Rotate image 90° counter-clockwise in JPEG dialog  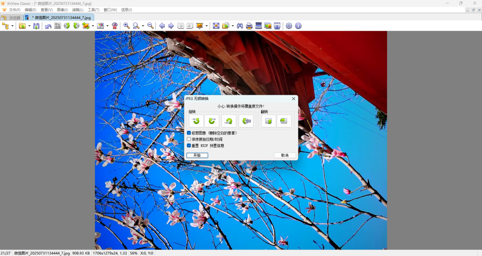click(x=196, y=121)
